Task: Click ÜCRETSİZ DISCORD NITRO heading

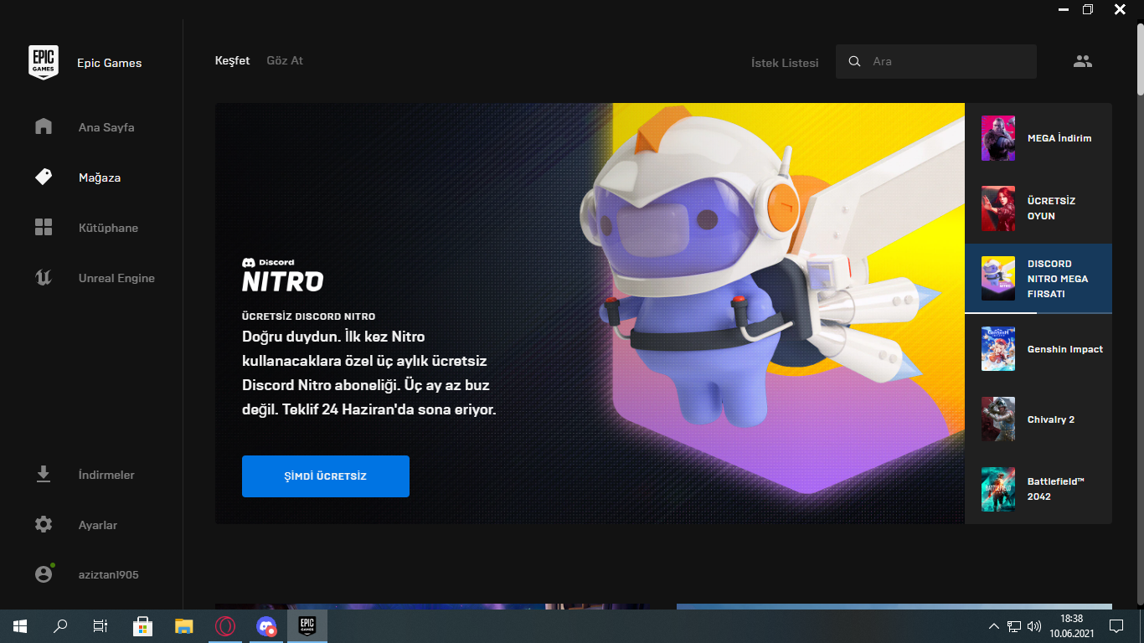Action: click(x=308, y=316)
